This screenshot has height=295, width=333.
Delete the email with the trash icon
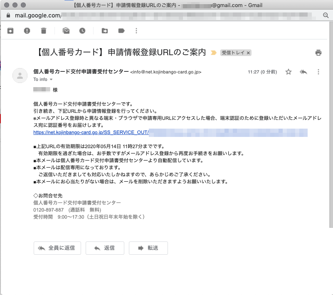point(44,31)
